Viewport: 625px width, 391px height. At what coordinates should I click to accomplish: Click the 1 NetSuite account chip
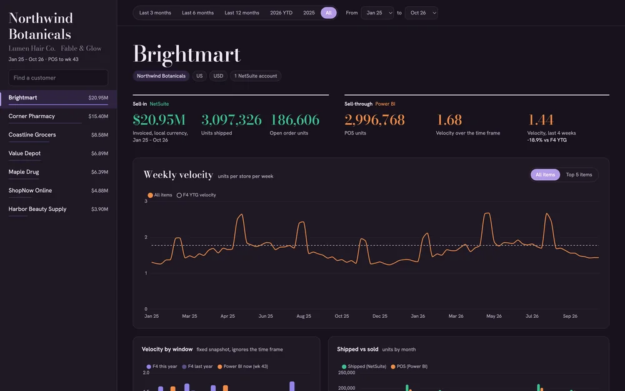point(256,76)
